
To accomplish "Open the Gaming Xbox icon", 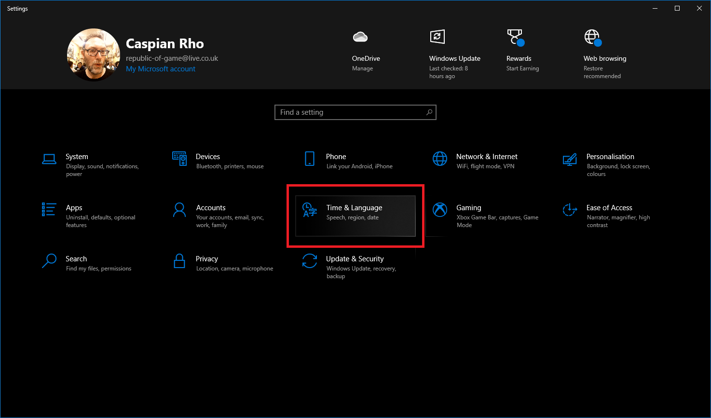I will coord(440,210).
